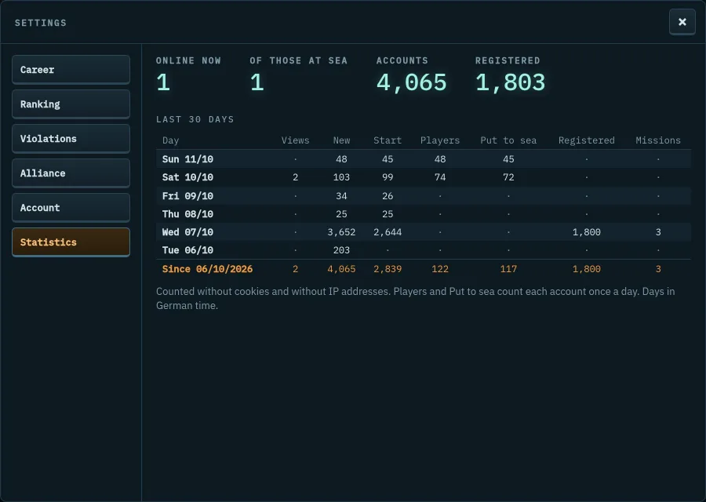Click the Views column header
The height and width of the screenshot is (502, 706).
[296, 140]
